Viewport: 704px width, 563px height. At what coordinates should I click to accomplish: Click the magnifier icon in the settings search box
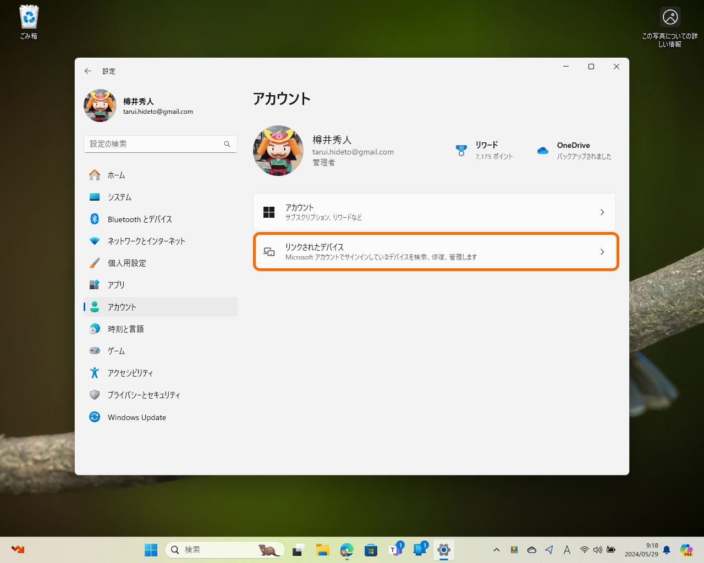tap(227, 144)
